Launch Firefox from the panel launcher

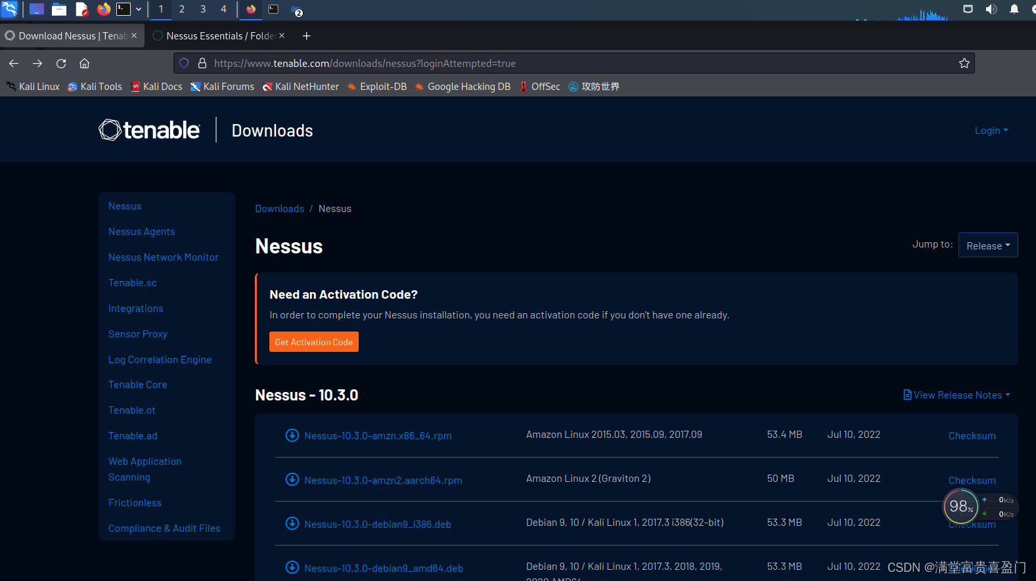tap(103, 9)
